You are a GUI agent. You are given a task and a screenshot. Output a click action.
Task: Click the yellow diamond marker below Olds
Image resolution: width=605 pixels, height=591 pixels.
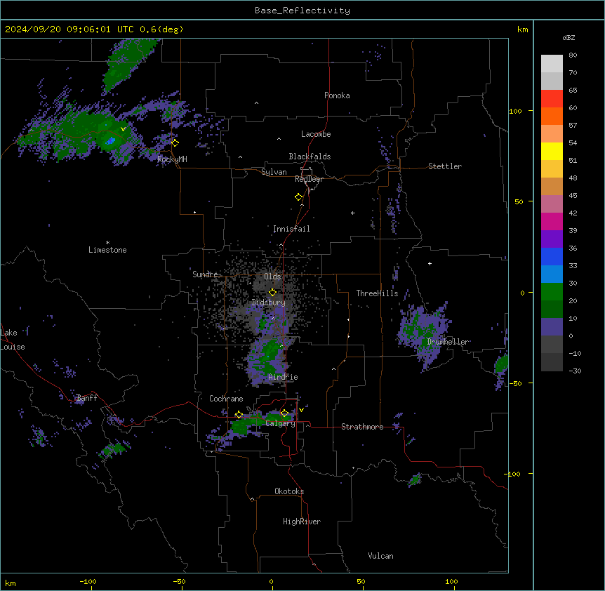point(272,292)
